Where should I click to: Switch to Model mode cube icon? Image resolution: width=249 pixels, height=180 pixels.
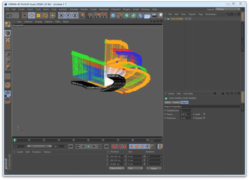pyautogui.click(x=7, y=33)
